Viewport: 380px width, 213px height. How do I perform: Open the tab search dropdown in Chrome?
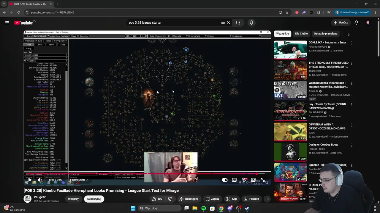[4, 4]
